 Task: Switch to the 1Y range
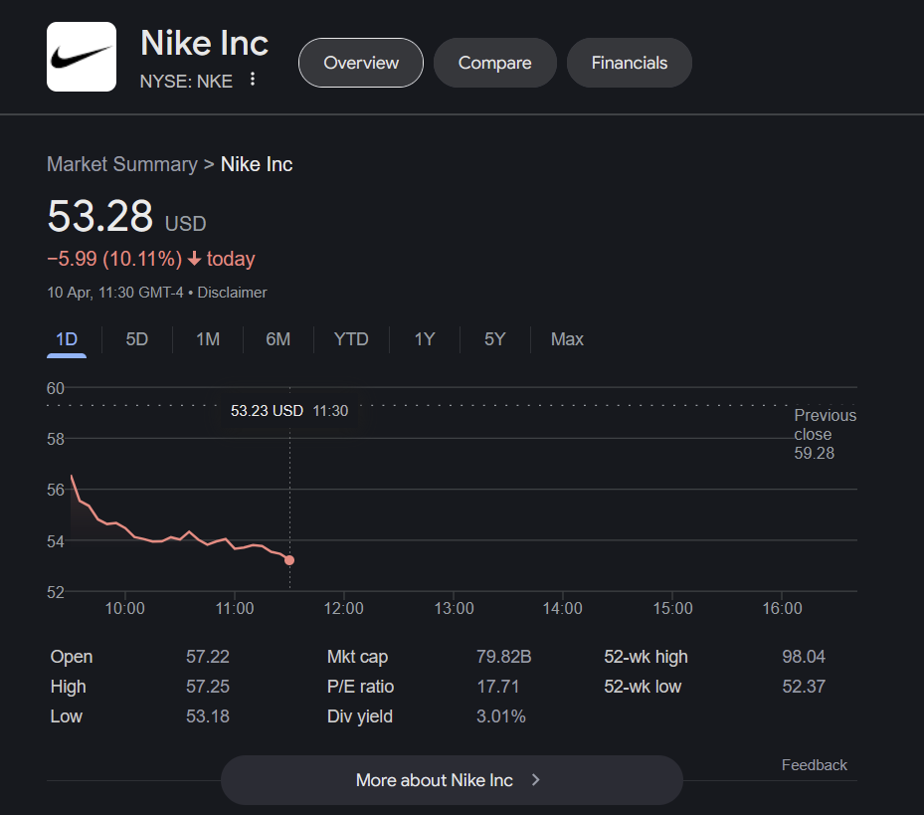pos(425,339)
